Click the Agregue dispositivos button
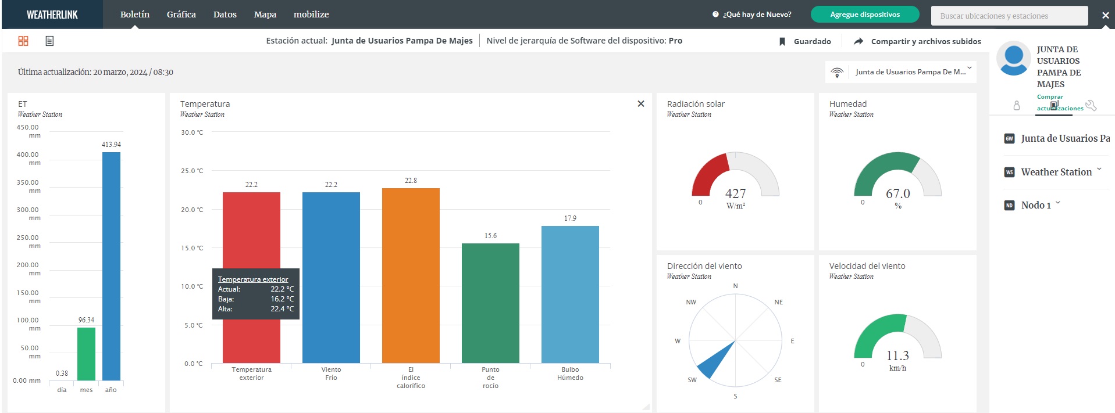Viewport: 1115px width, 413px height. pos(864,15)
